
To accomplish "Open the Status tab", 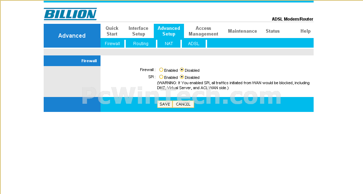I will (x=273, y=31).
